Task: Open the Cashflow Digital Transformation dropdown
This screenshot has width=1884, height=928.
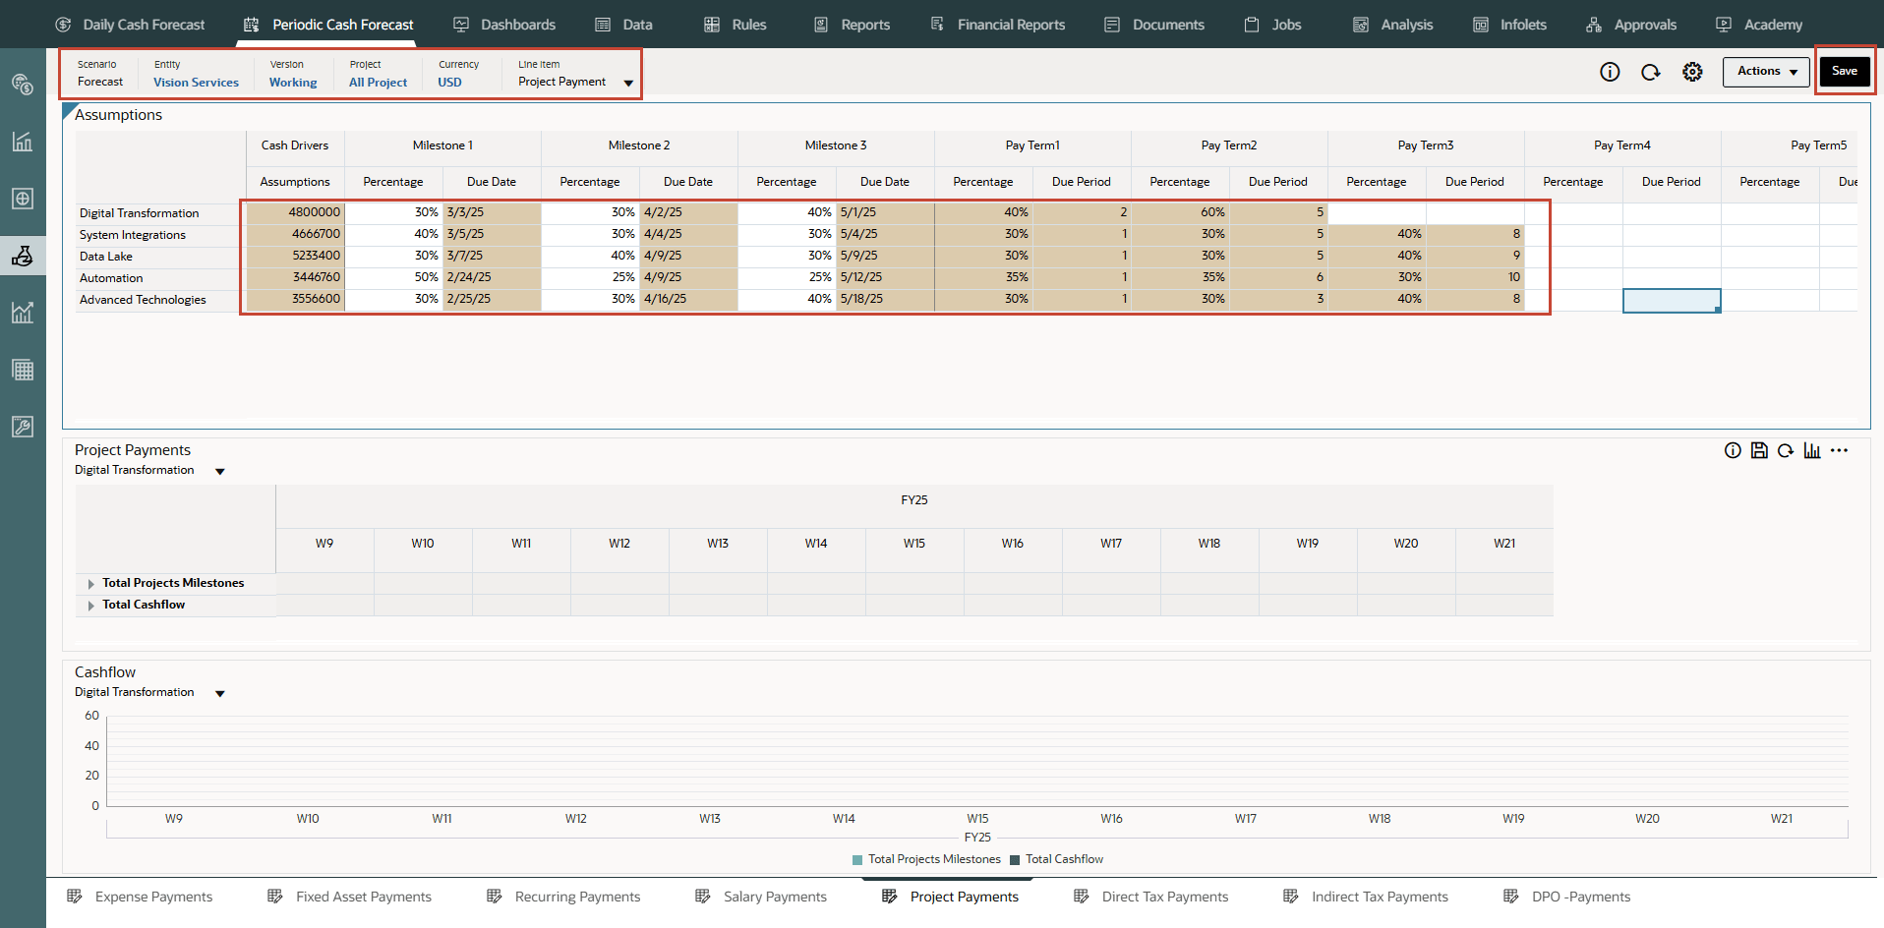Action: pyautogui.click(x=220, y=694)
